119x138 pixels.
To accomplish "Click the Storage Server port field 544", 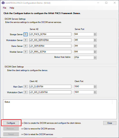I will (84, 34).
